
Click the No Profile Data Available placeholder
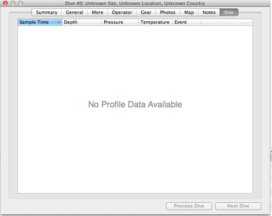(x=135, y=104)
